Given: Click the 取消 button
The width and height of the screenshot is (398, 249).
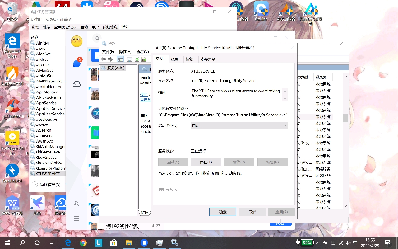Looking at the screenshot, I should (252, 212).
